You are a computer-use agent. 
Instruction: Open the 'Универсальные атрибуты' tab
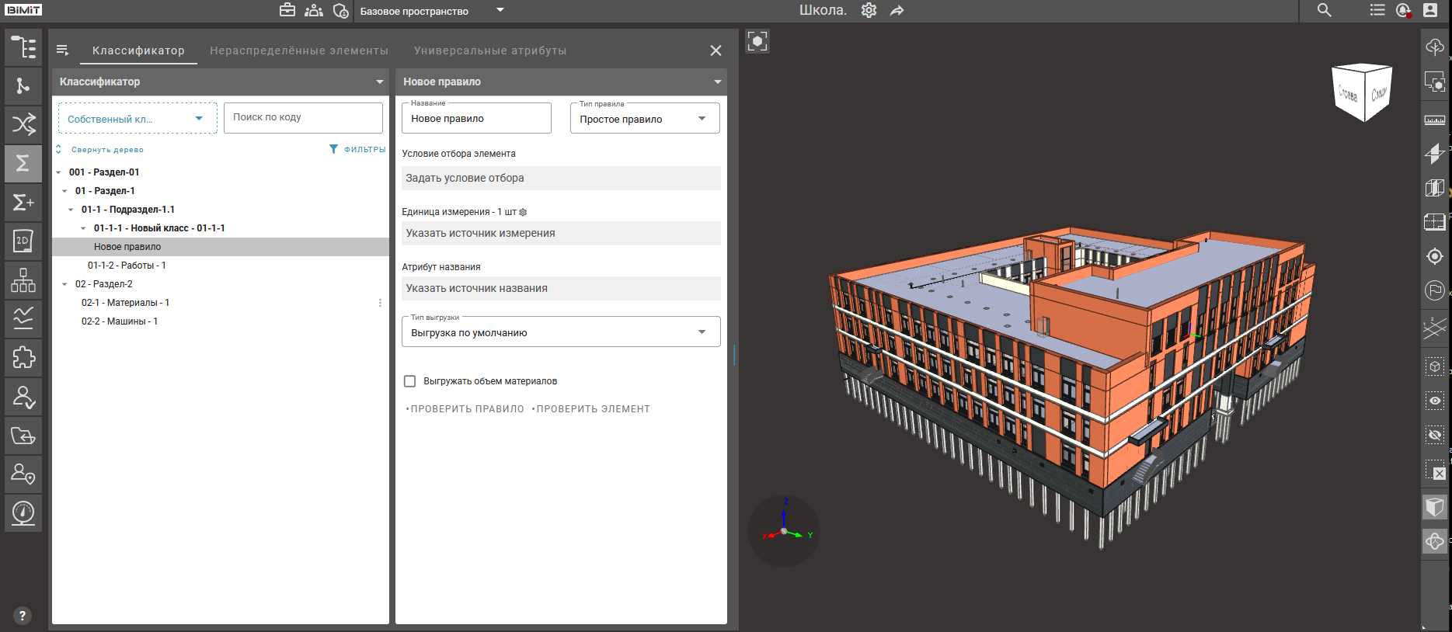tap(489, 50)
